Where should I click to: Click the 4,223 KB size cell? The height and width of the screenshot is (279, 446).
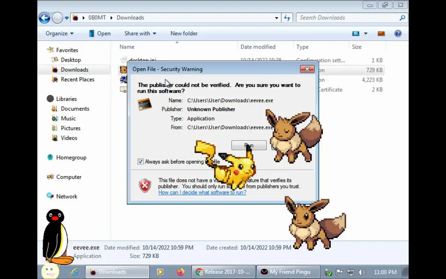pos(372,80)
